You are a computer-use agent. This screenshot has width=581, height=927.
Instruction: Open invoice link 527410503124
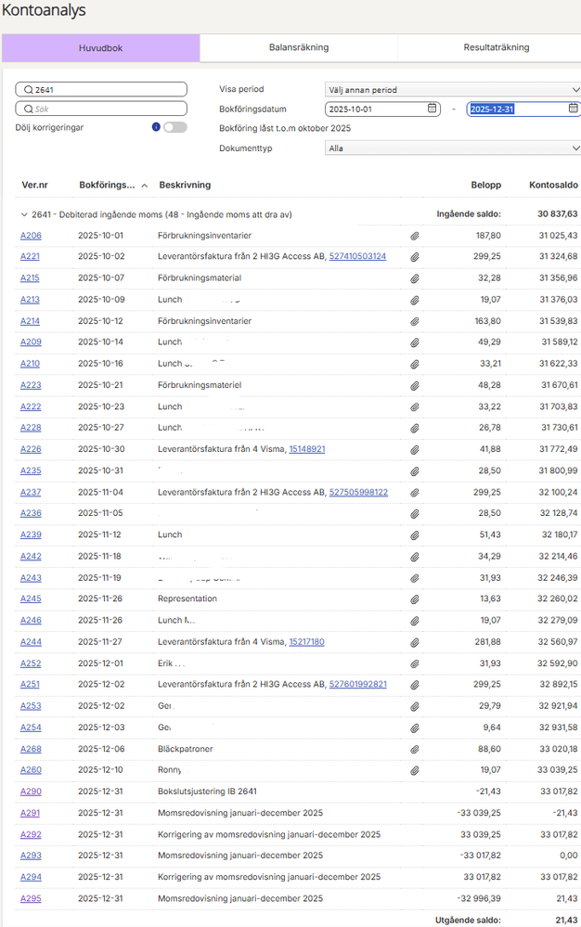pos(357,257)
